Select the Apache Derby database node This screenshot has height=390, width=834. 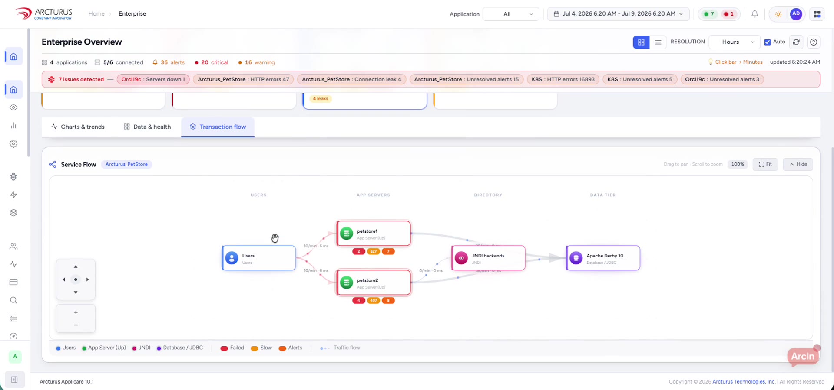click(603, 258)
